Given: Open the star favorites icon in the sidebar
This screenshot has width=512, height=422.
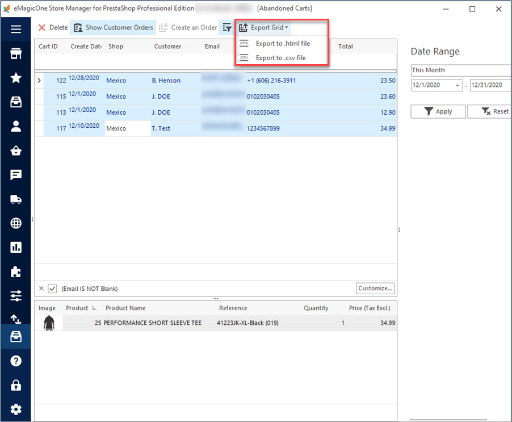Looking at the screenshot, I should tap(16, 78).
